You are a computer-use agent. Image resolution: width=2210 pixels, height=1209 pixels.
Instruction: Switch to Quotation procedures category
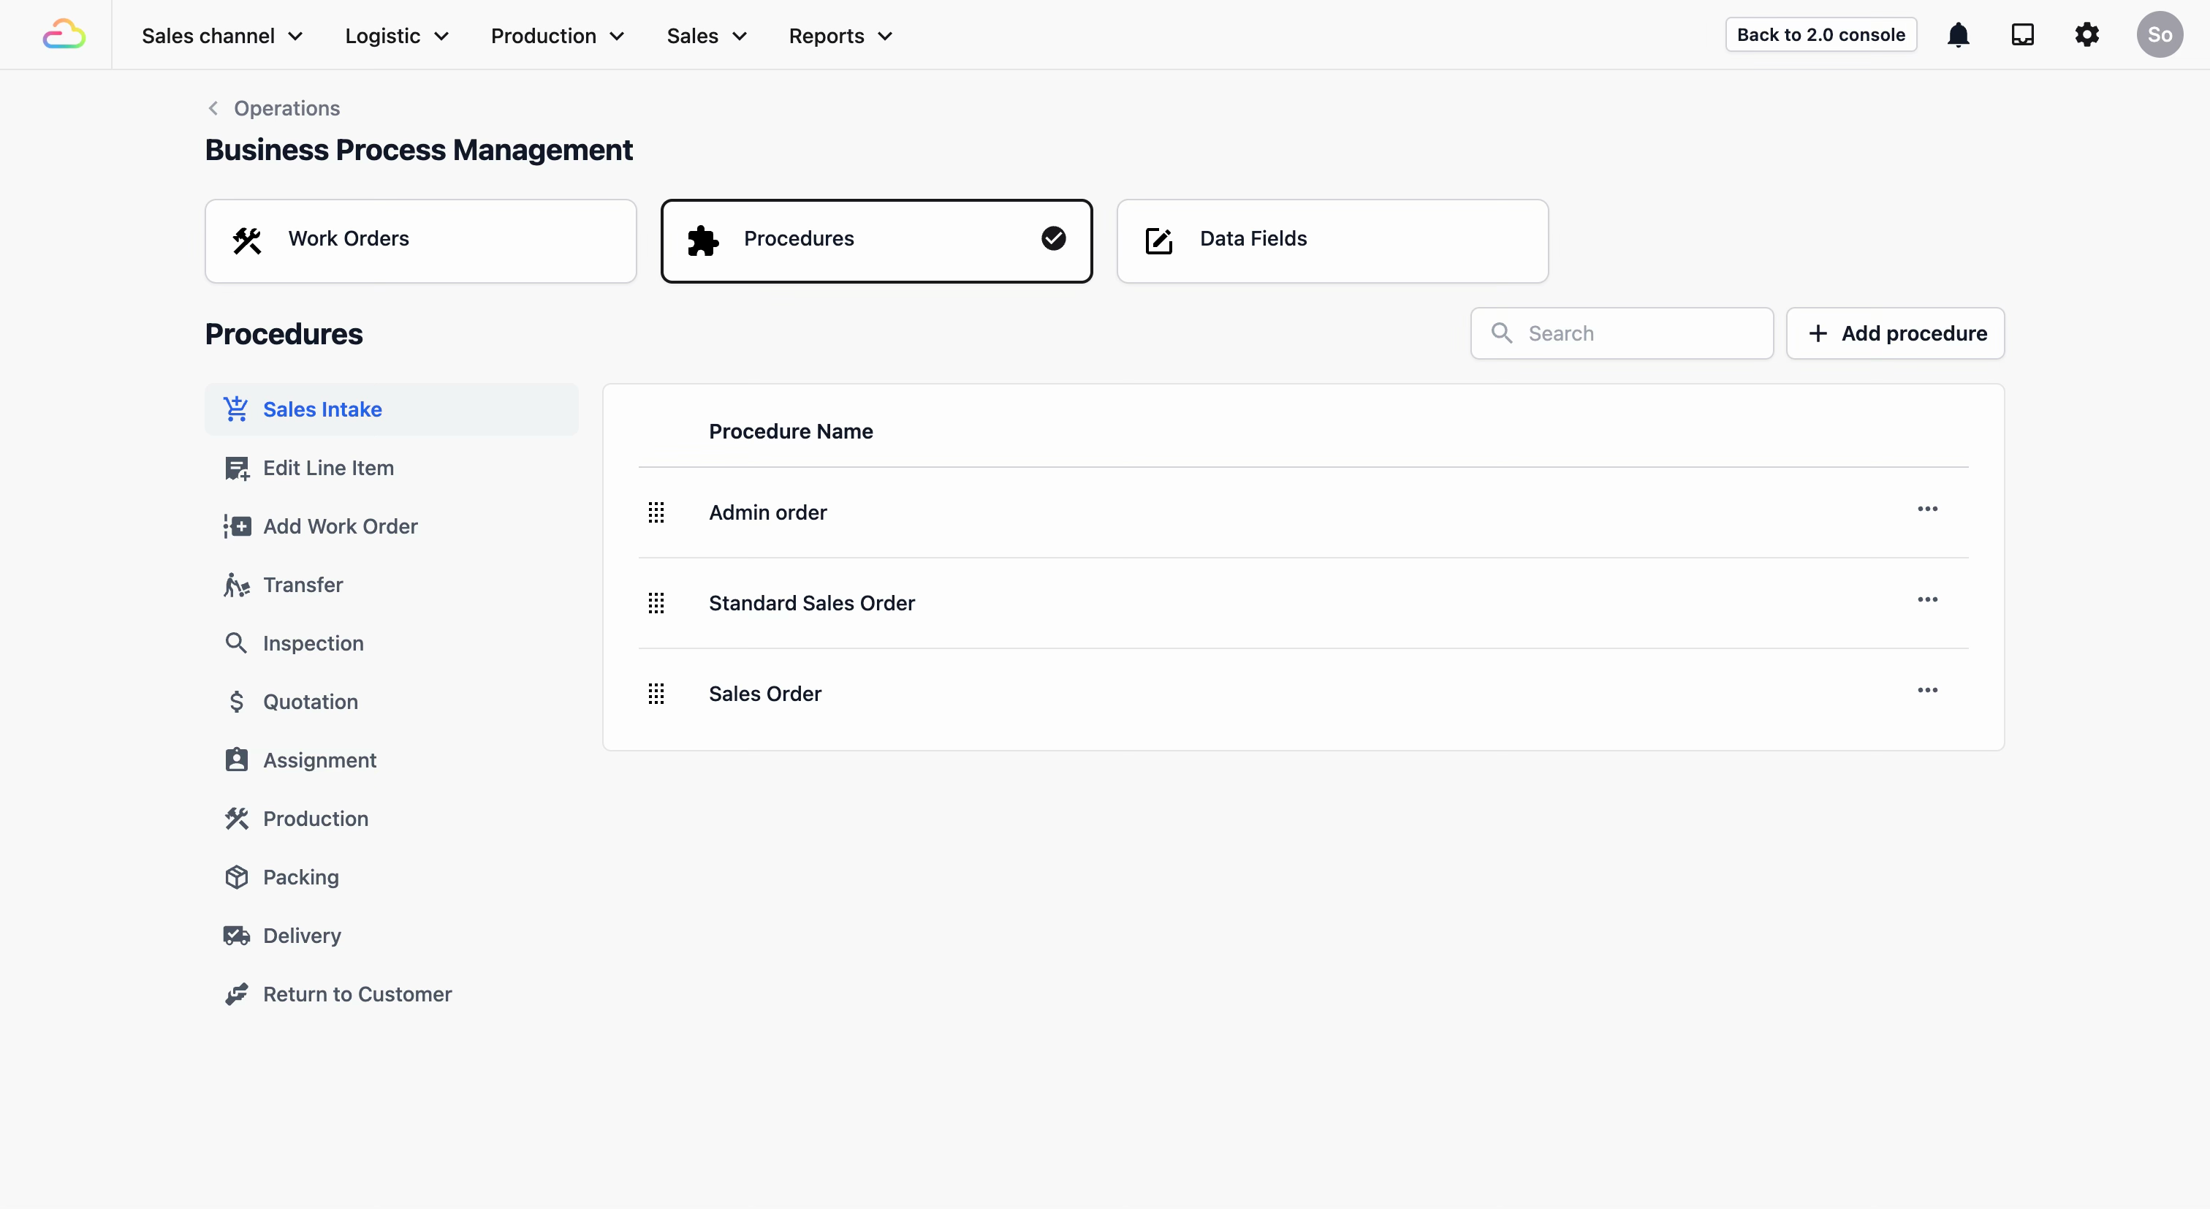click(310, 702)
